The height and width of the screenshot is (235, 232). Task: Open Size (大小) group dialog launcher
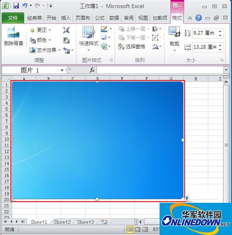point(222,60)
